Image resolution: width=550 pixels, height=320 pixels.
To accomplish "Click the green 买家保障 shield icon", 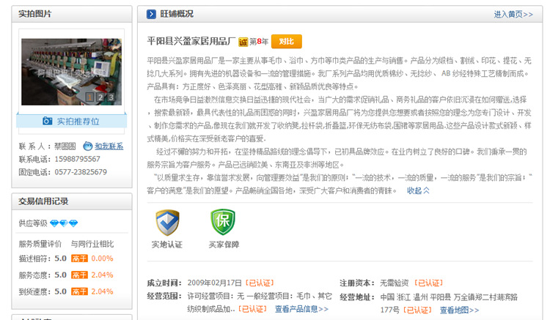I will [223, 223].
